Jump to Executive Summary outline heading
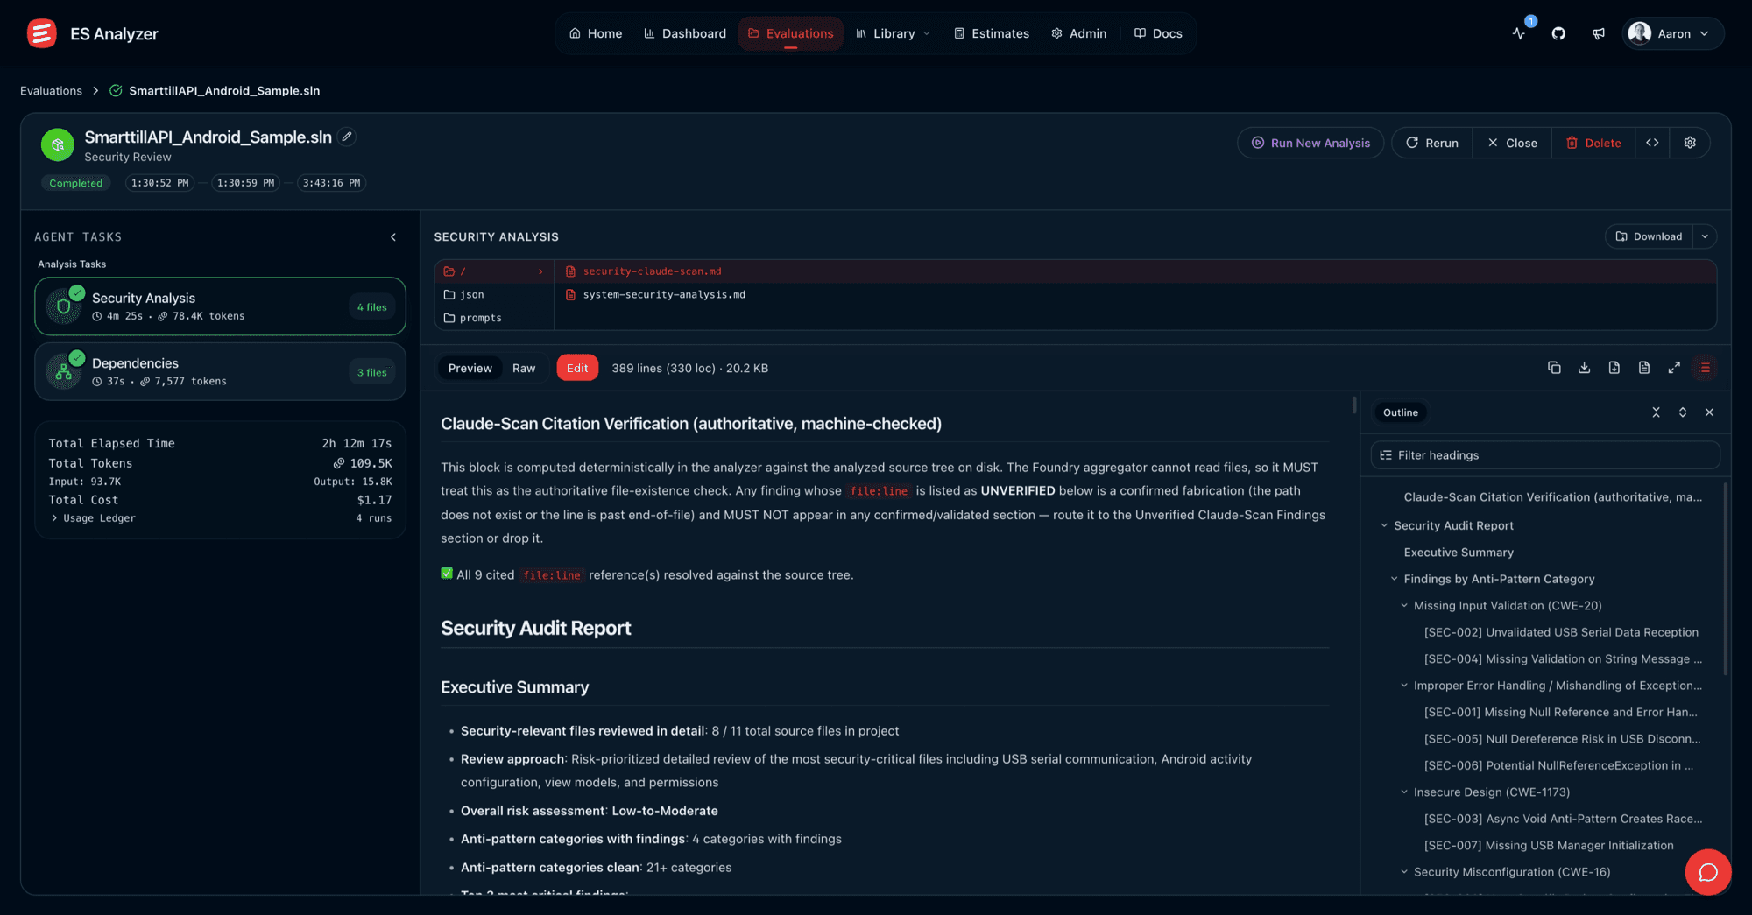The height and width of the screenshot is (915, 1752). (1459, 553)
